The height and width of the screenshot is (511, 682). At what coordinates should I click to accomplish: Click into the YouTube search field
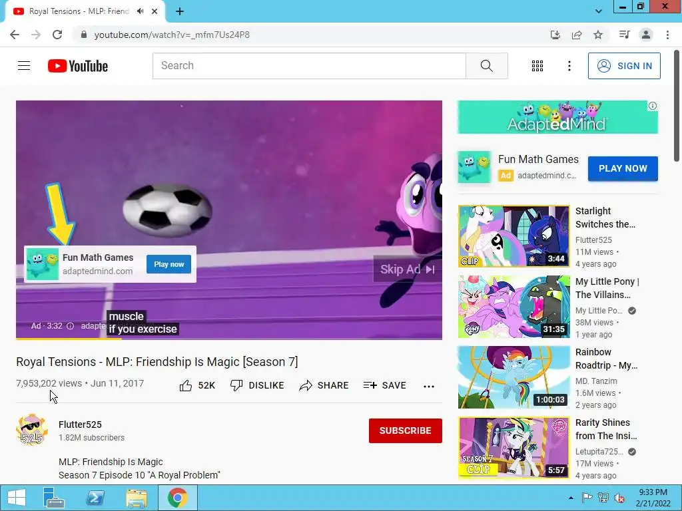pos(309,66)
